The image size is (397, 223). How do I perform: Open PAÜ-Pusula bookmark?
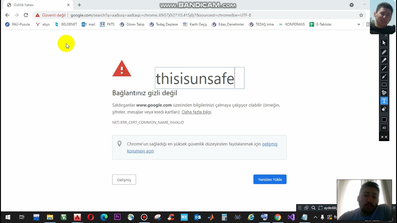[17, 24]
